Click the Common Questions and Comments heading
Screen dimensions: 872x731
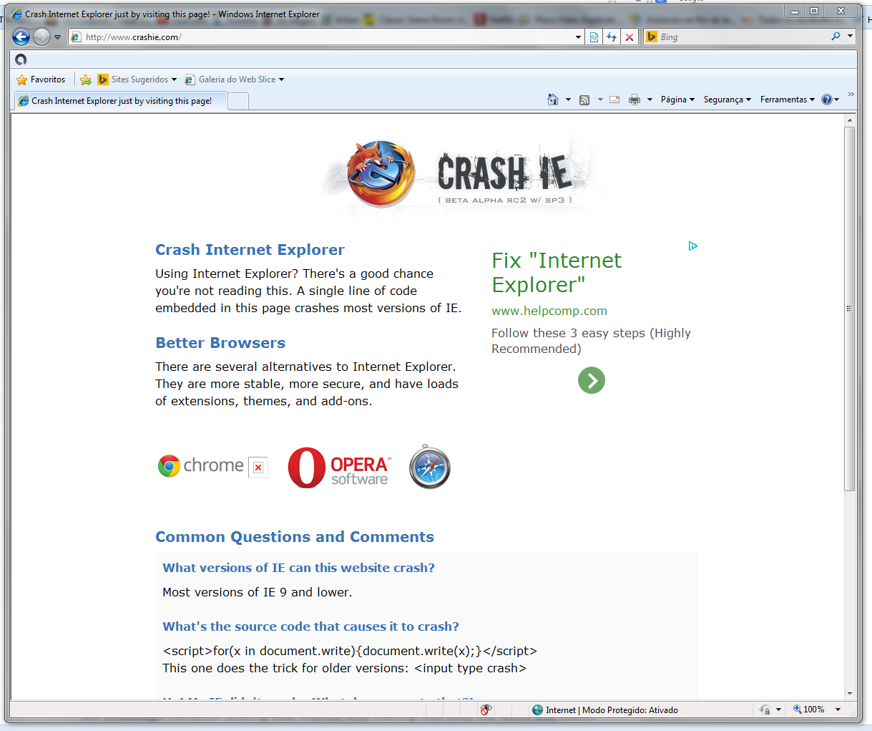(295, 537)
